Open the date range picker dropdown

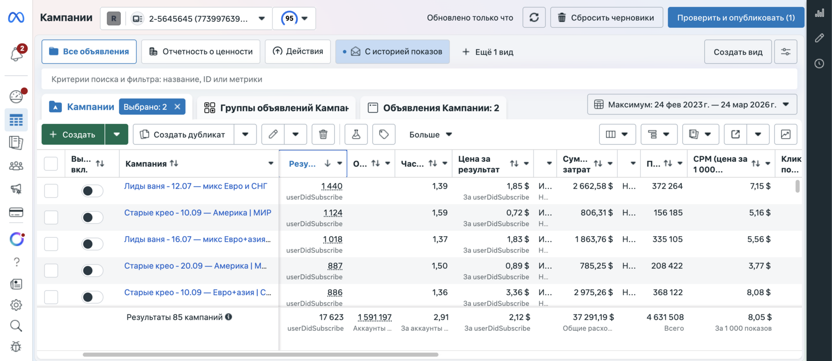coord(692,104)
